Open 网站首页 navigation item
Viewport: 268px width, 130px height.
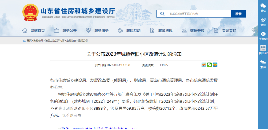[x=34, y=31]
